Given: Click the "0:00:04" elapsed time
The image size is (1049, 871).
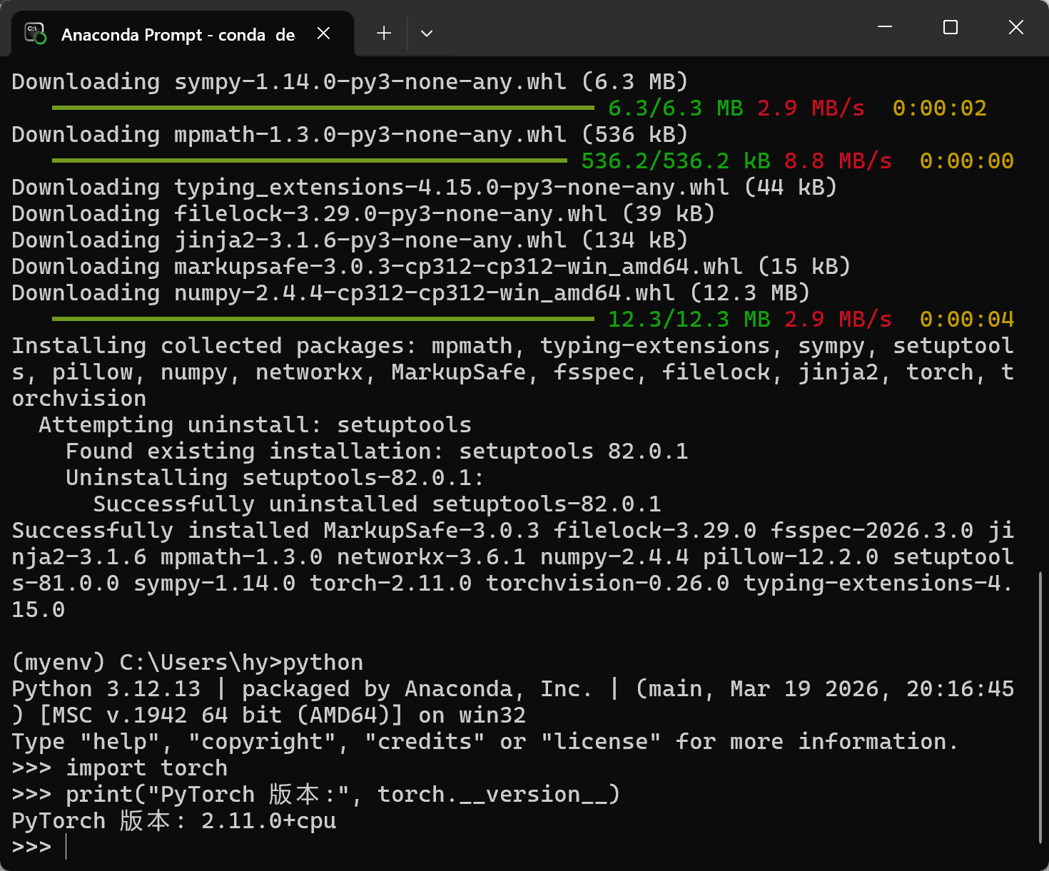Looking at the screenshot, I should tap(967, 320).
